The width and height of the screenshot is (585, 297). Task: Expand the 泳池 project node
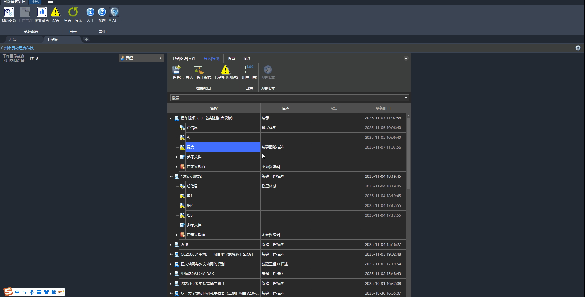coord(171,245)
